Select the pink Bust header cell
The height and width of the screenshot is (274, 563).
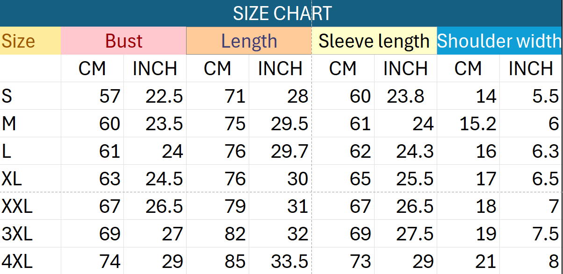(x=123, y=41)
